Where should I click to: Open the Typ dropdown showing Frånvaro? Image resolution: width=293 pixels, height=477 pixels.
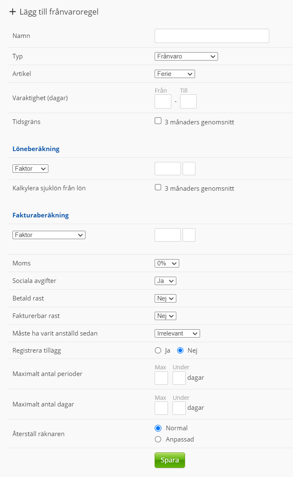[186, 56]
